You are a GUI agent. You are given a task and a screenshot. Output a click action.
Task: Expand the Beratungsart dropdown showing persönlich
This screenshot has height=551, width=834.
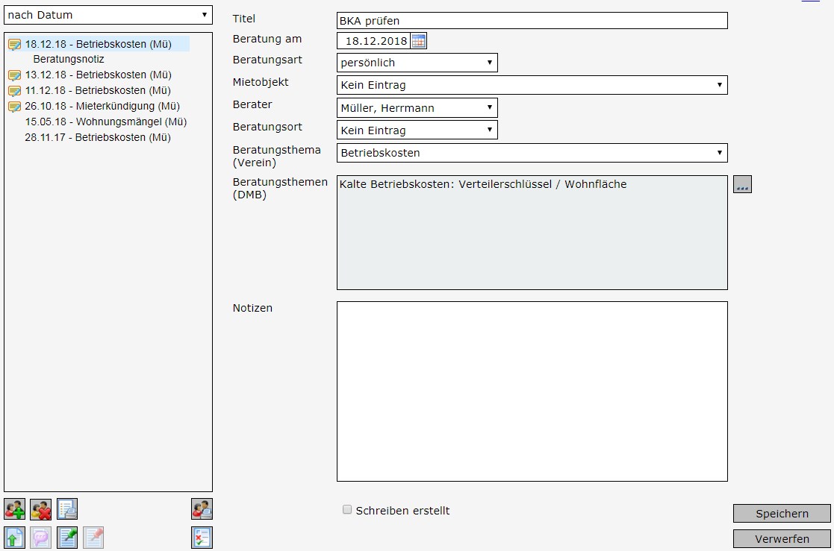click(x=417, y=63)
